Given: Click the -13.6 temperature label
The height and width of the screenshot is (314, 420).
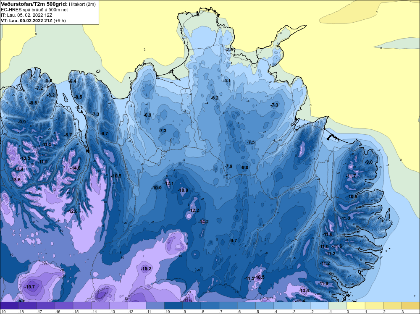Looking at the screenshot, I should tap(15, 180).
